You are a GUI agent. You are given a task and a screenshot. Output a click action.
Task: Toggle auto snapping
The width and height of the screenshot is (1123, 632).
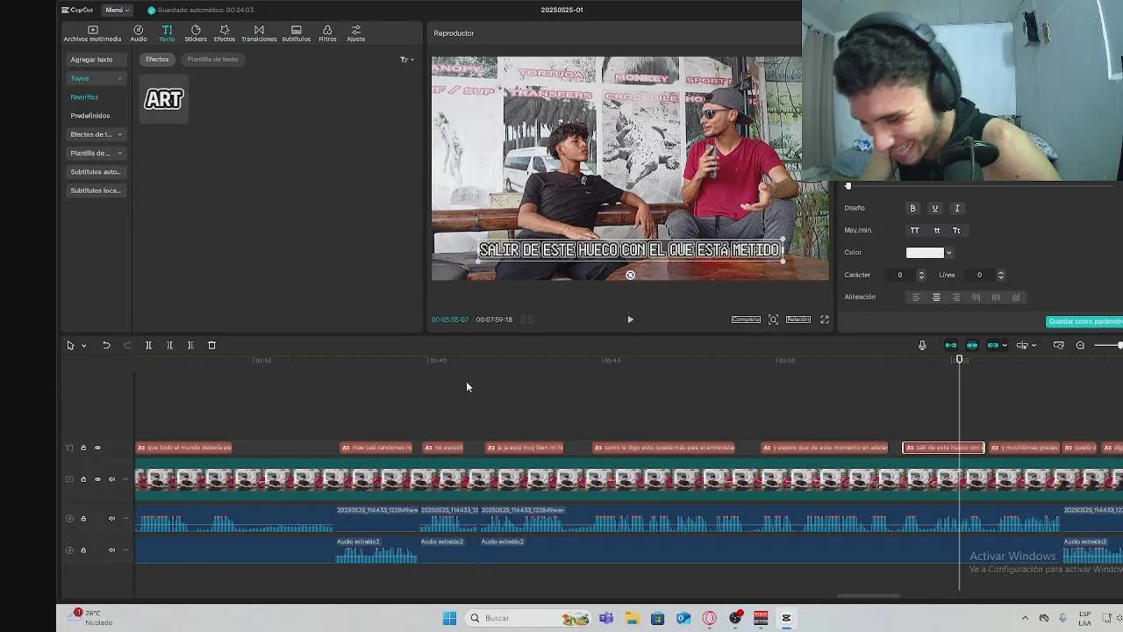[x=972, y=346]
